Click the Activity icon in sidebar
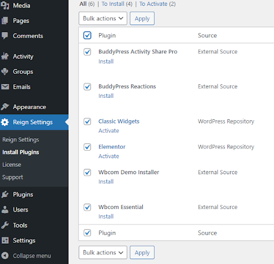 5,56
